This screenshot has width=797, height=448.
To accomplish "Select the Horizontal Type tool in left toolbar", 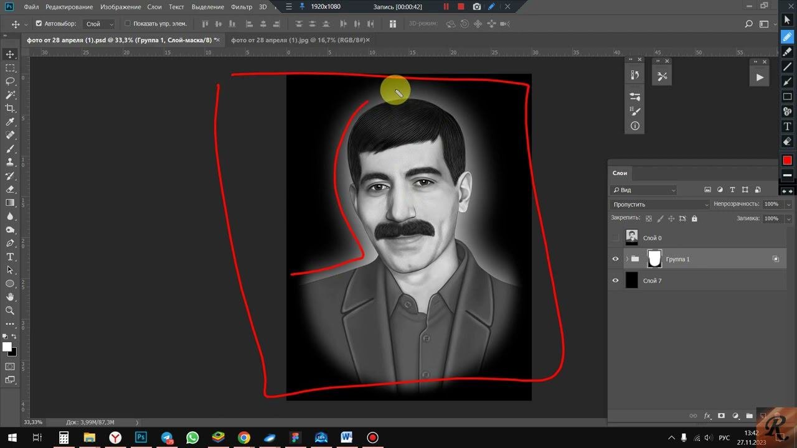I will coord(10,257).
